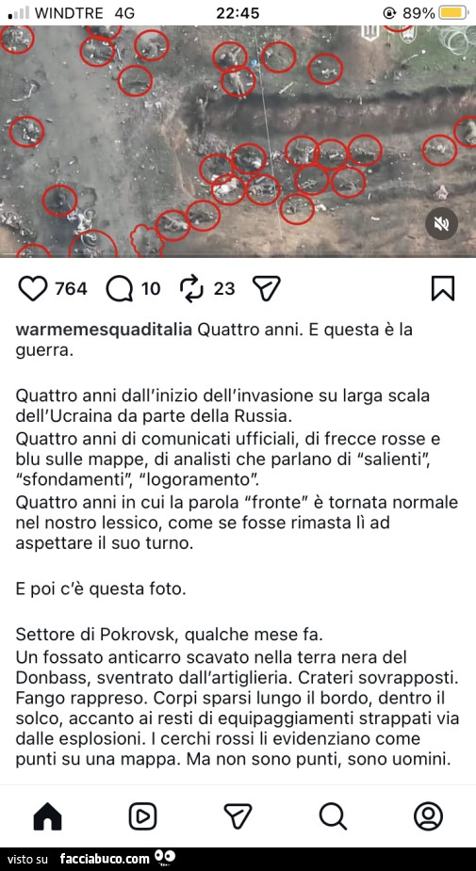Open warmemesquaditalia profile from username
476x871 pixels.
(x=105, y=330)
